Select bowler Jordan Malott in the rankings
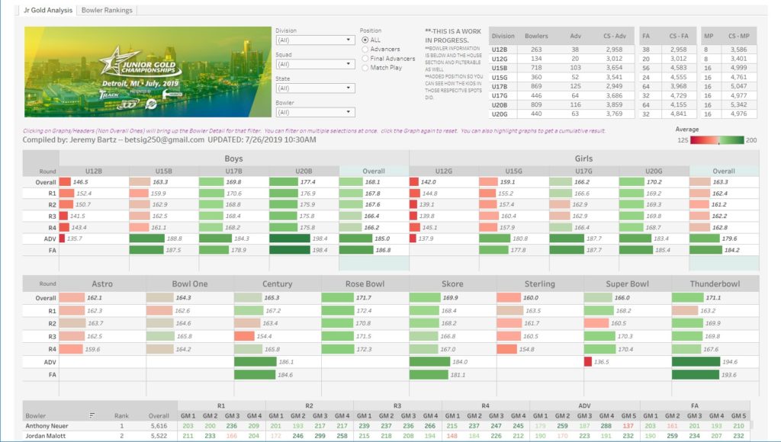 pos(46,436)
